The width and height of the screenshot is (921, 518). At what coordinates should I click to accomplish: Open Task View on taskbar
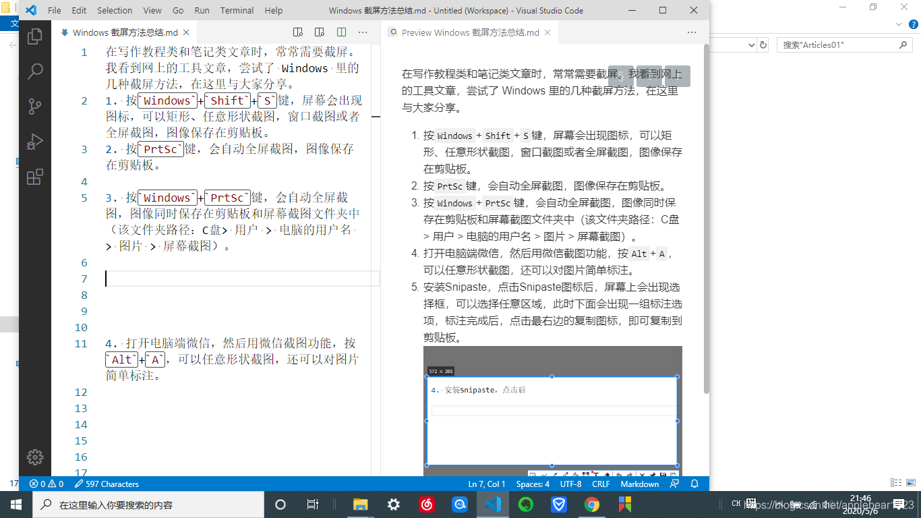pos(313,504)
